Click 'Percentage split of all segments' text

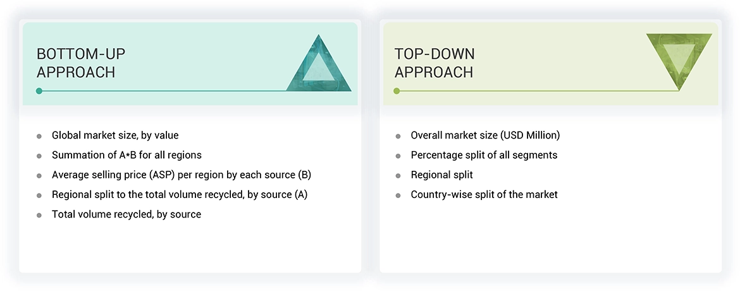[x=484, y=155]
